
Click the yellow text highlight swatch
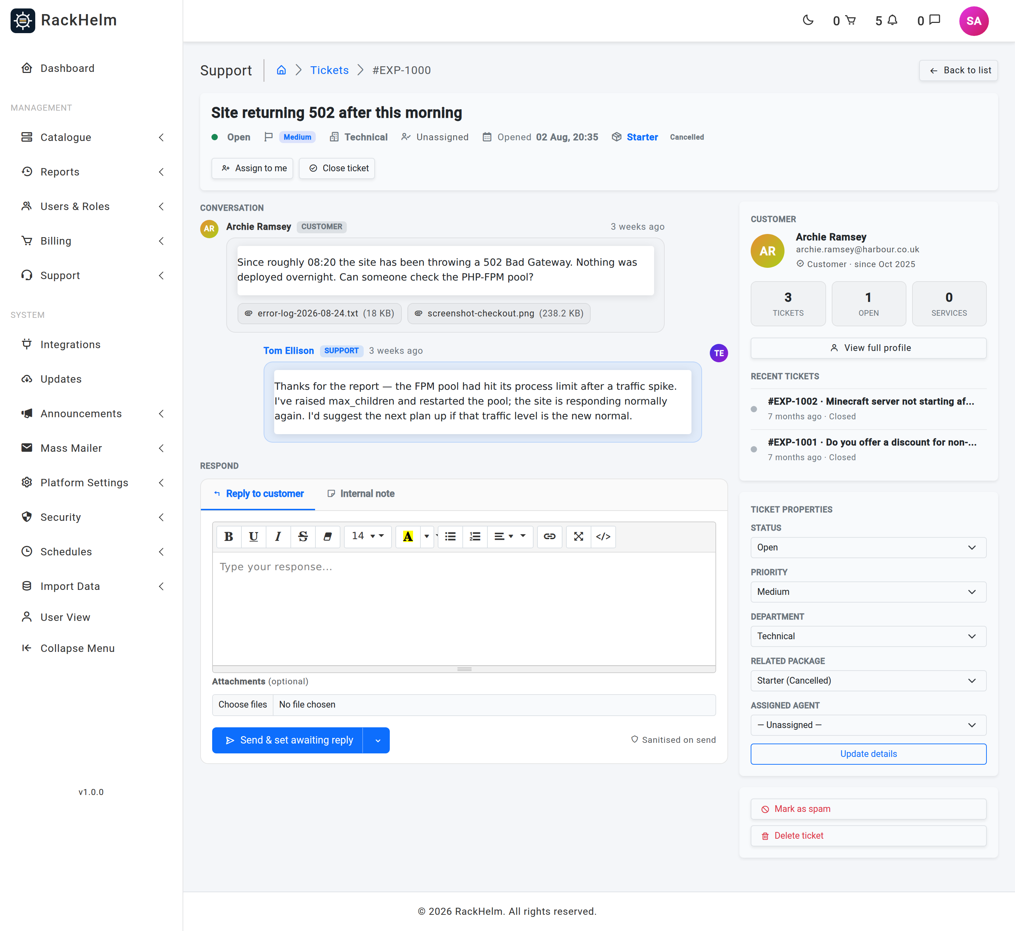[408, 536]
